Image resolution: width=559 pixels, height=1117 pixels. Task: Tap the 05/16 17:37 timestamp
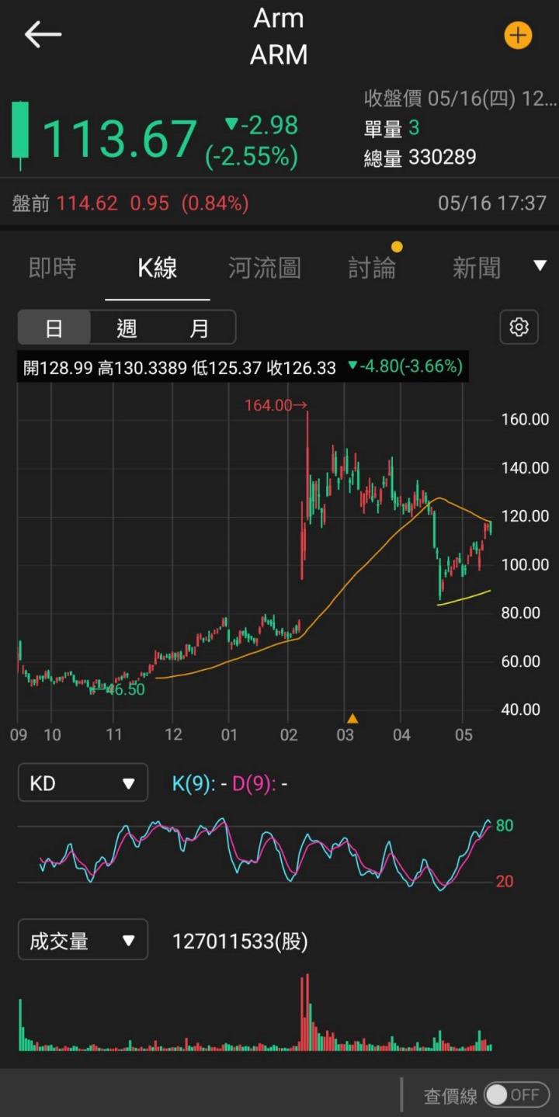tap(492, 203)
